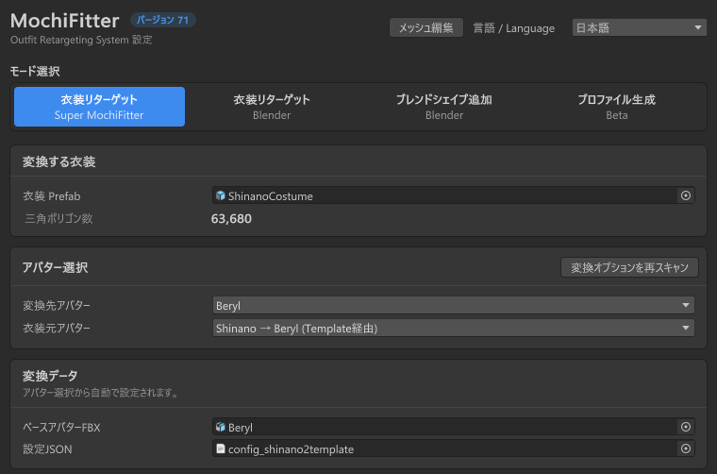
Task: Click the アバター選択から自動で設定されます。 note
Action: (101, 393)
